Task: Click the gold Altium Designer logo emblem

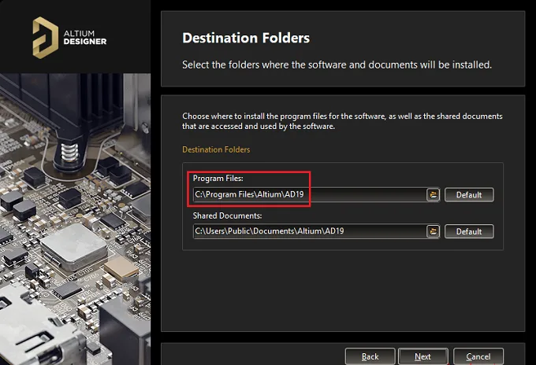Action: (45, 38)
